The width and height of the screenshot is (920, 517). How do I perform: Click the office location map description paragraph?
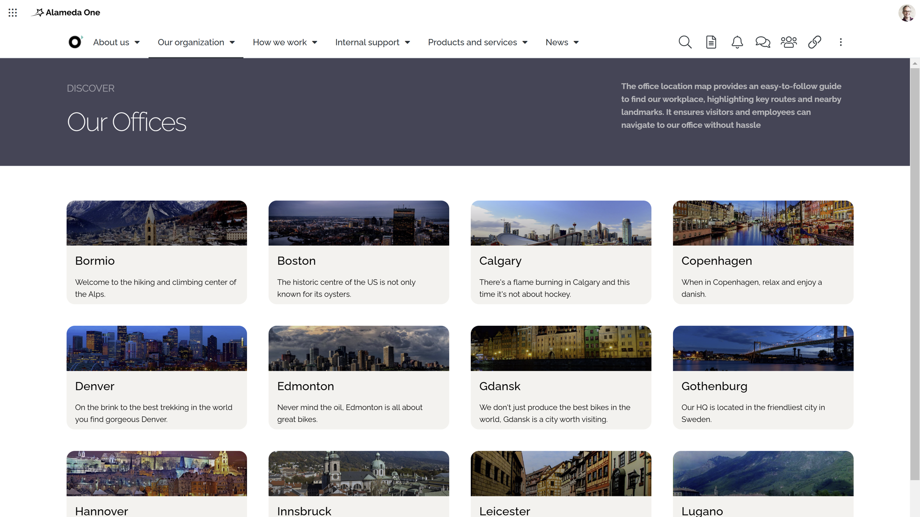pyautogui.click(x=731, y=105)
